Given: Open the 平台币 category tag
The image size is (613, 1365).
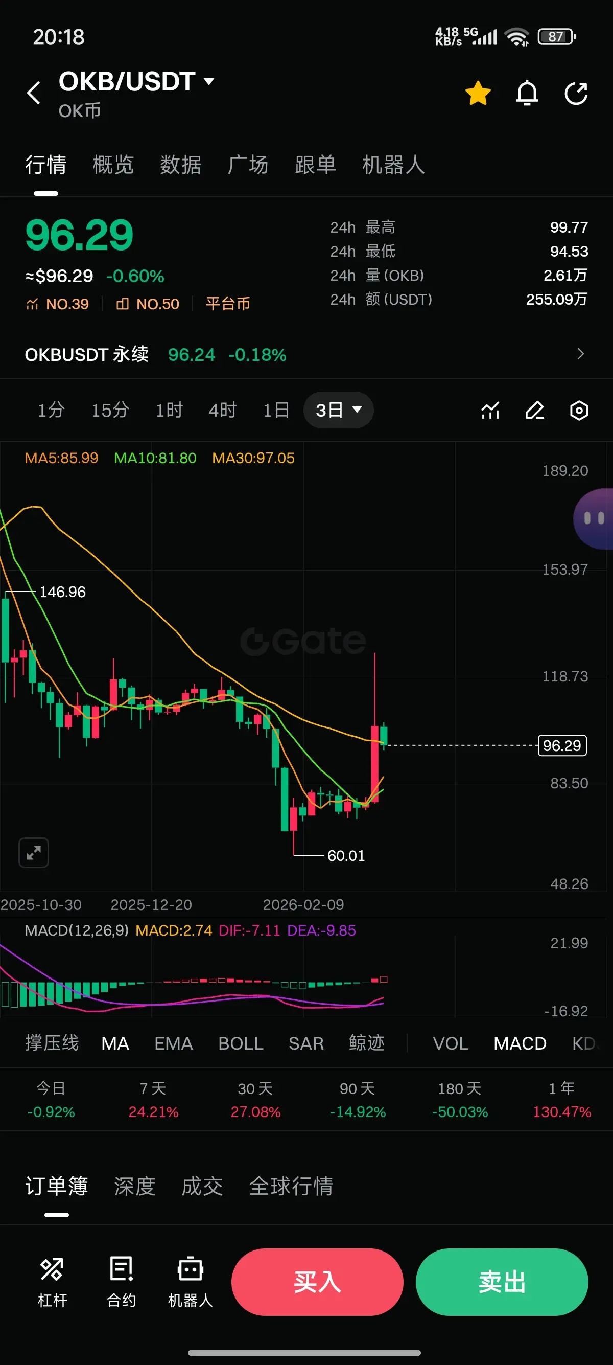Looking at the screenshot, I should click(x=228, y=304).
